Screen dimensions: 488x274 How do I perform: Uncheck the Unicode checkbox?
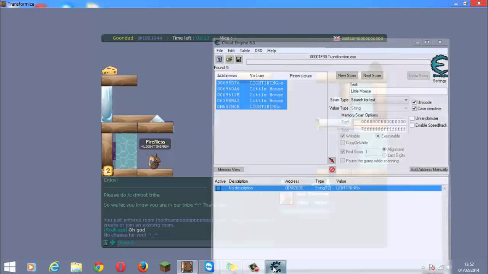pyautogui.click(x=414, y=102)
